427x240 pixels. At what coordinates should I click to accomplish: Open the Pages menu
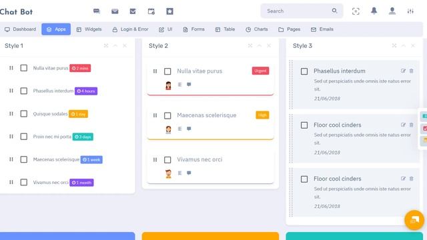(289, 29)
